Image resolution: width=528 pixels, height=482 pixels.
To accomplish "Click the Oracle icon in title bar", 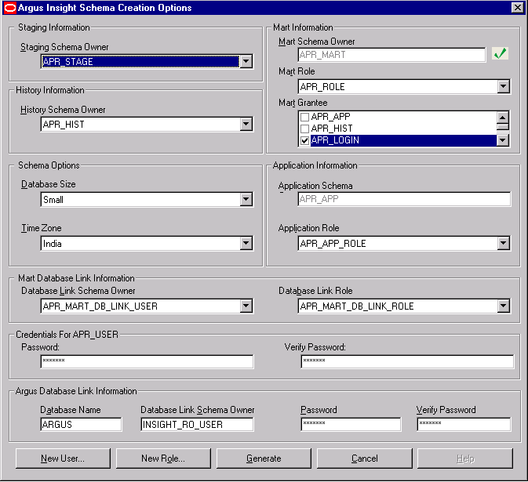I will pyautogui.click(x=9, y=8).
